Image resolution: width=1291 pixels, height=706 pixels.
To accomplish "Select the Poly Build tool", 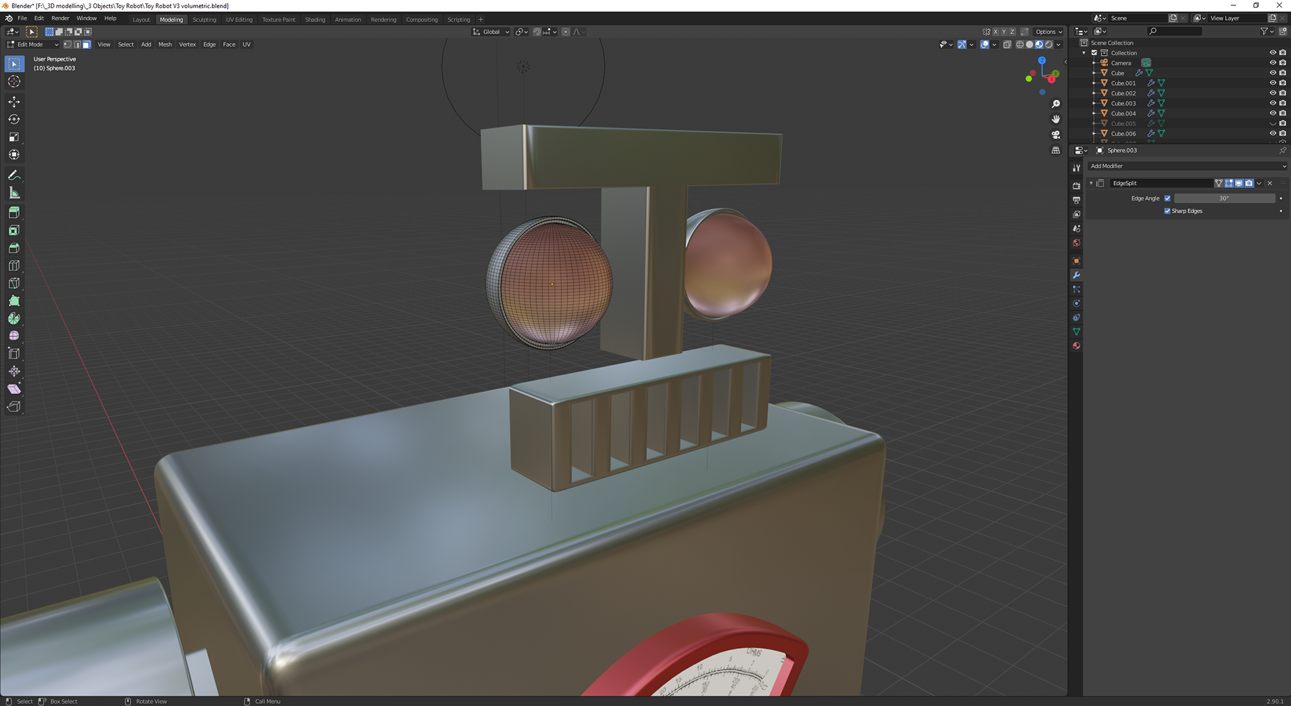I will click(14, 301).
